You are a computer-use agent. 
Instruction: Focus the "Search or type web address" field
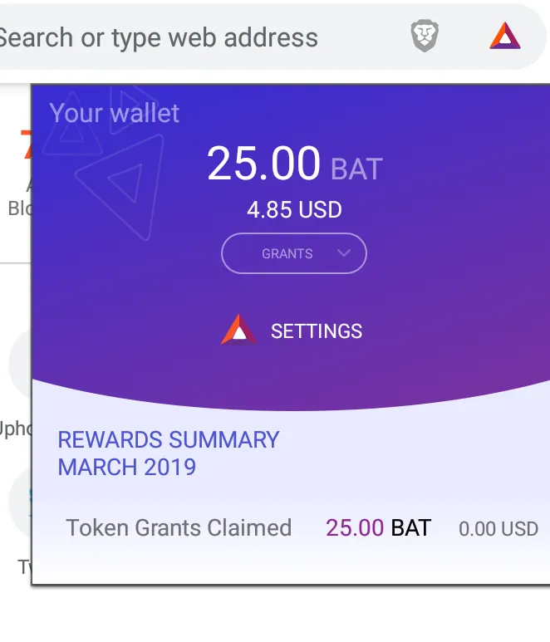[x=159, y=37]
